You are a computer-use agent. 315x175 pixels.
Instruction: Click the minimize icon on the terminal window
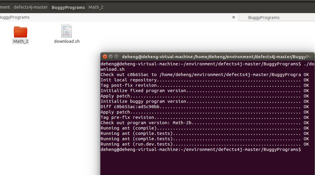(x=110, y=56)
